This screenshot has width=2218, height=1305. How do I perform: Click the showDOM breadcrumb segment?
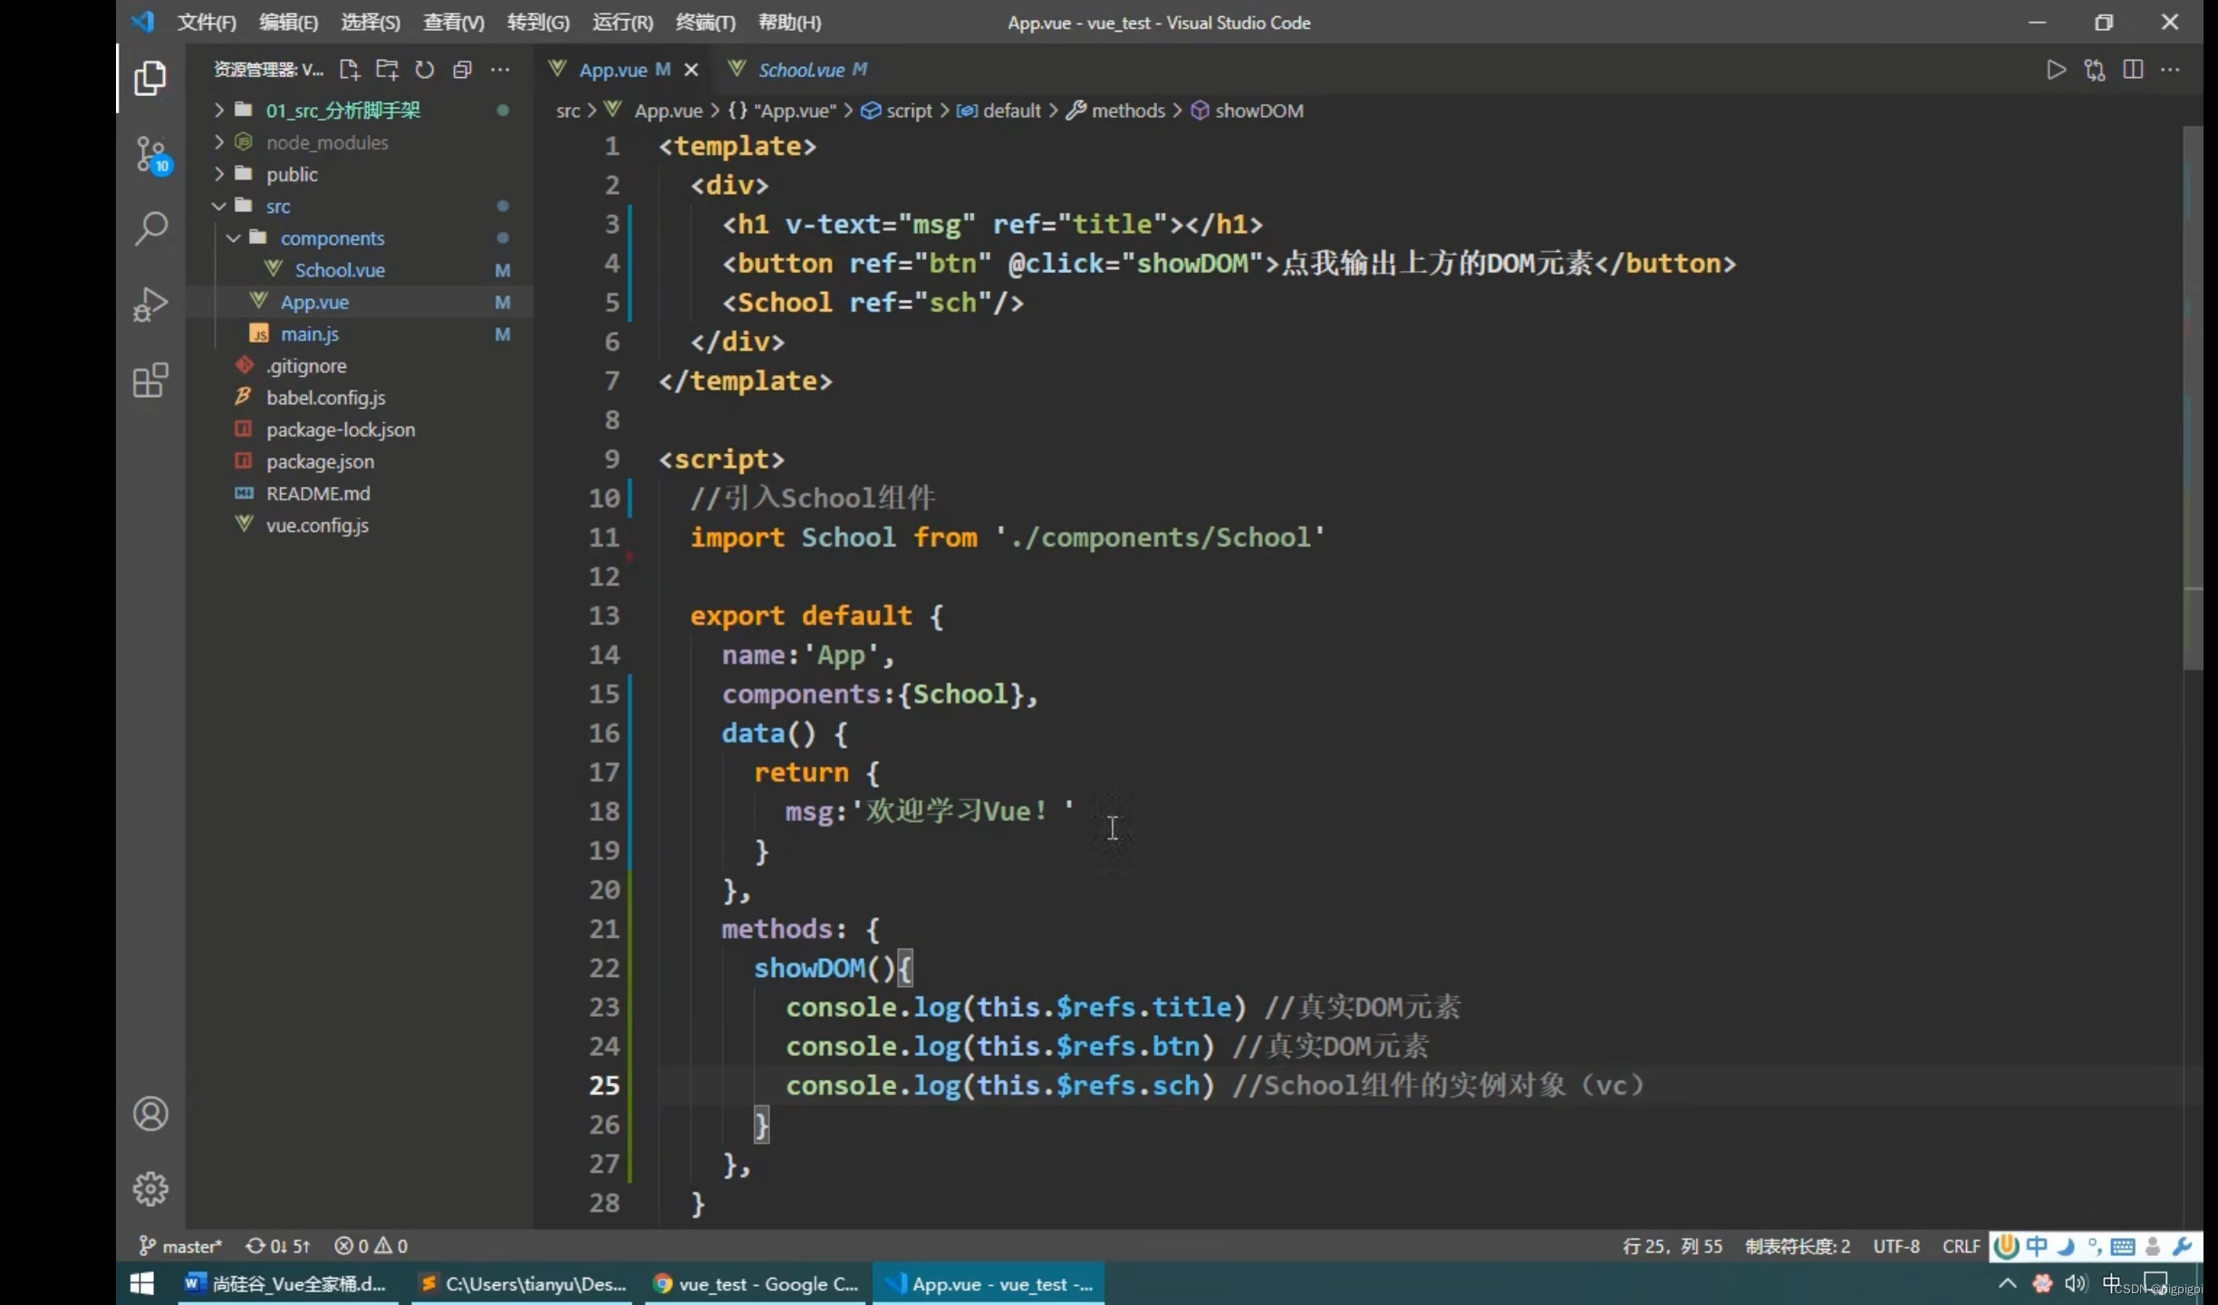[1248, 111]
